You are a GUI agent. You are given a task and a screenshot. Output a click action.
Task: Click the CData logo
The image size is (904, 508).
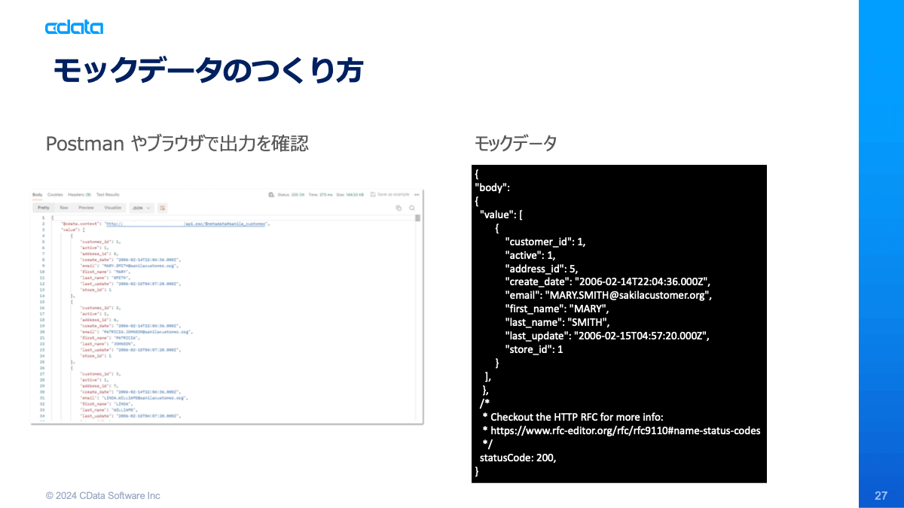[x=74, y=28]
